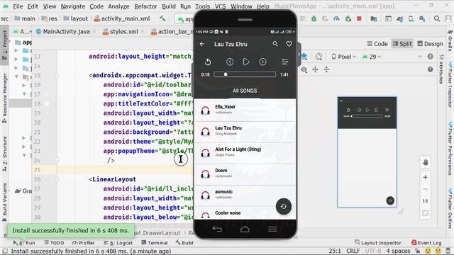Viewport: 454px width, 255px height.
Task: Open the Profiler tool window
Action: (x=84, y=243)
